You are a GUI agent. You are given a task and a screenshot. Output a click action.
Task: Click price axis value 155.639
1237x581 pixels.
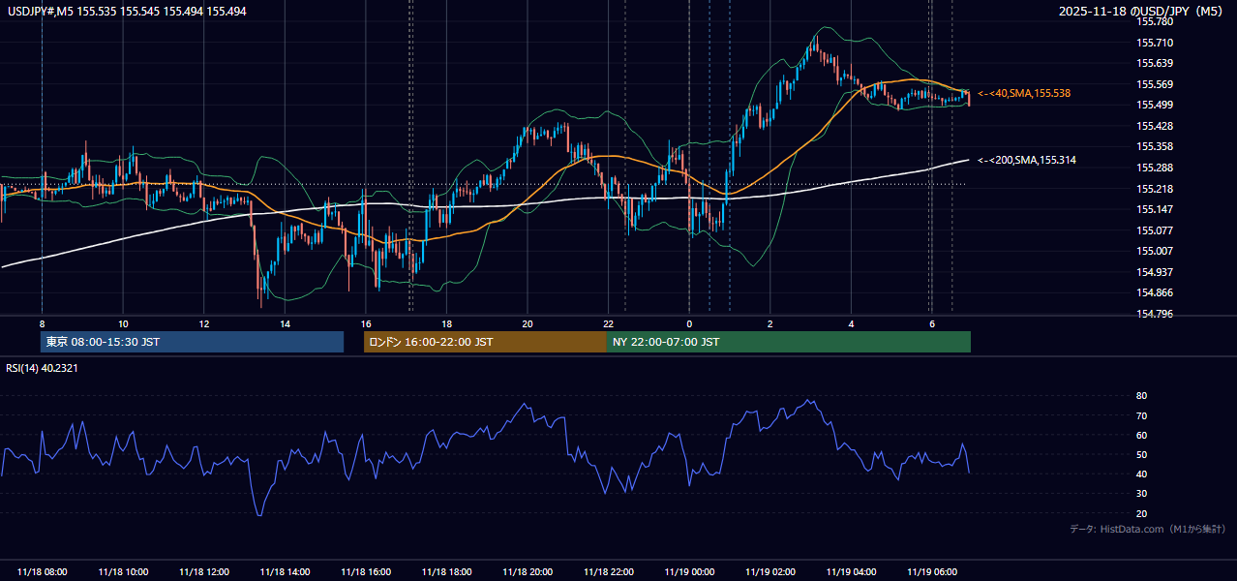tap(1155, 63)
